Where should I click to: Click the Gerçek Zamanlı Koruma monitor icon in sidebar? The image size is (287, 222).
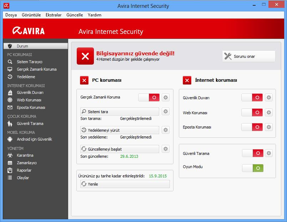click(10, 69)
